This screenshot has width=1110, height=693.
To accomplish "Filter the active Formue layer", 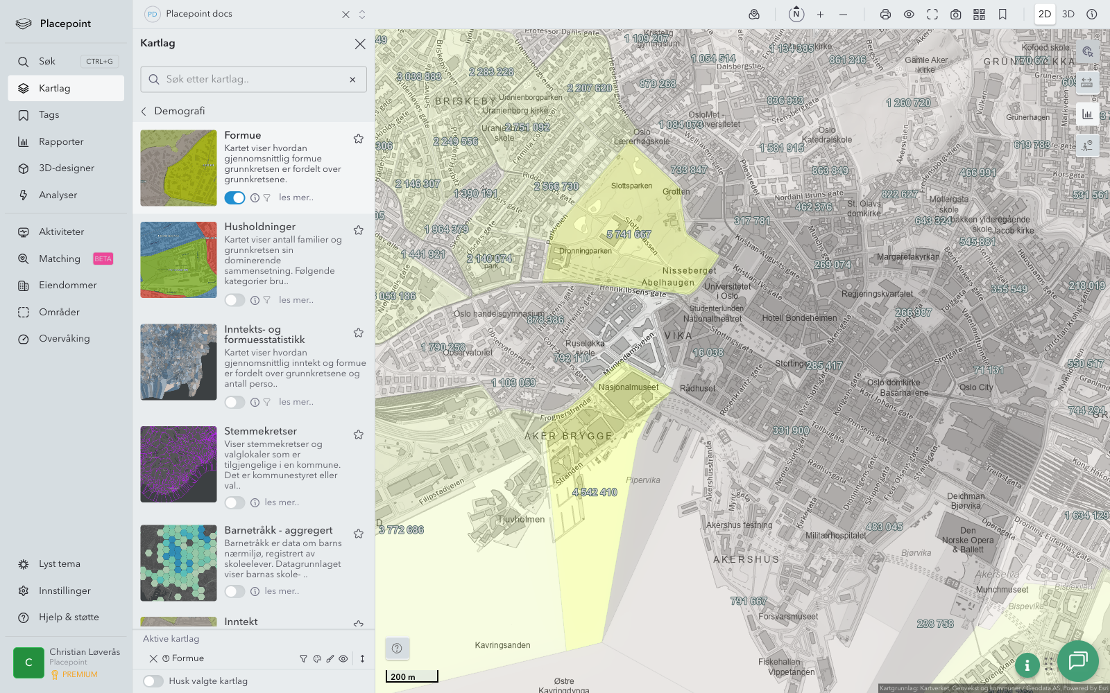I will [x=303, y=659].
